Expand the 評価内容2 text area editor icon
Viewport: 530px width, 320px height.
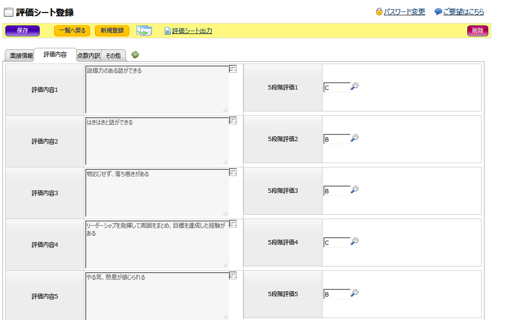[233, 121]
